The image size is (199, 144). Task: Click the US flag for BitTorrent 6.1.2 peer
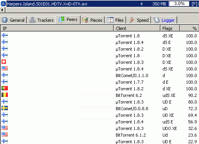pyautogui.click(x=5, y=134)
